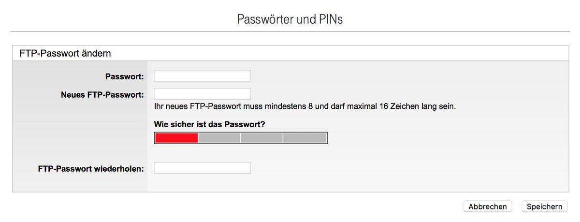Click the red password strength segment
580x222 pixels.
pos(176,138)
